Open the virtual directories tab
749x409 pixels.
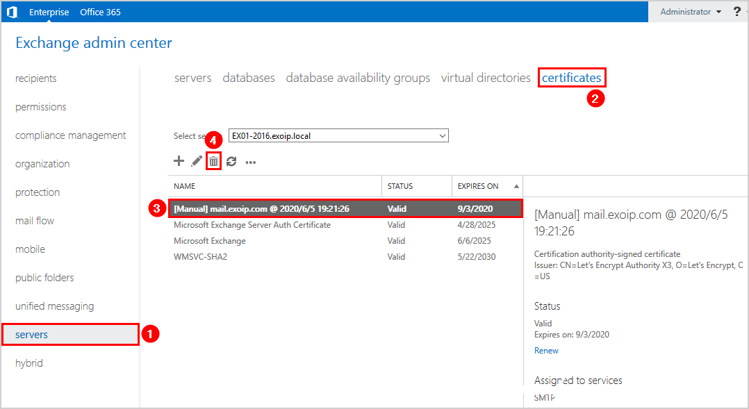tap(486, 78)
